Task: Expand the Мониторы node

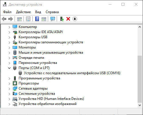Action: (9, 48)
